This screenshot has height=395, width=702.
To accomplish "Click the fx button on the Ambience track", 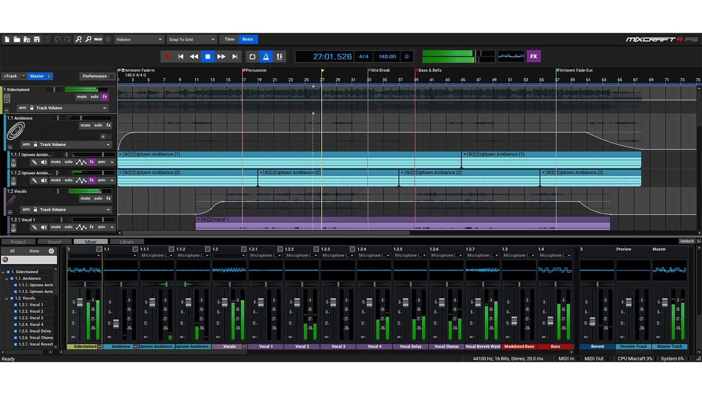I will 109,125.
